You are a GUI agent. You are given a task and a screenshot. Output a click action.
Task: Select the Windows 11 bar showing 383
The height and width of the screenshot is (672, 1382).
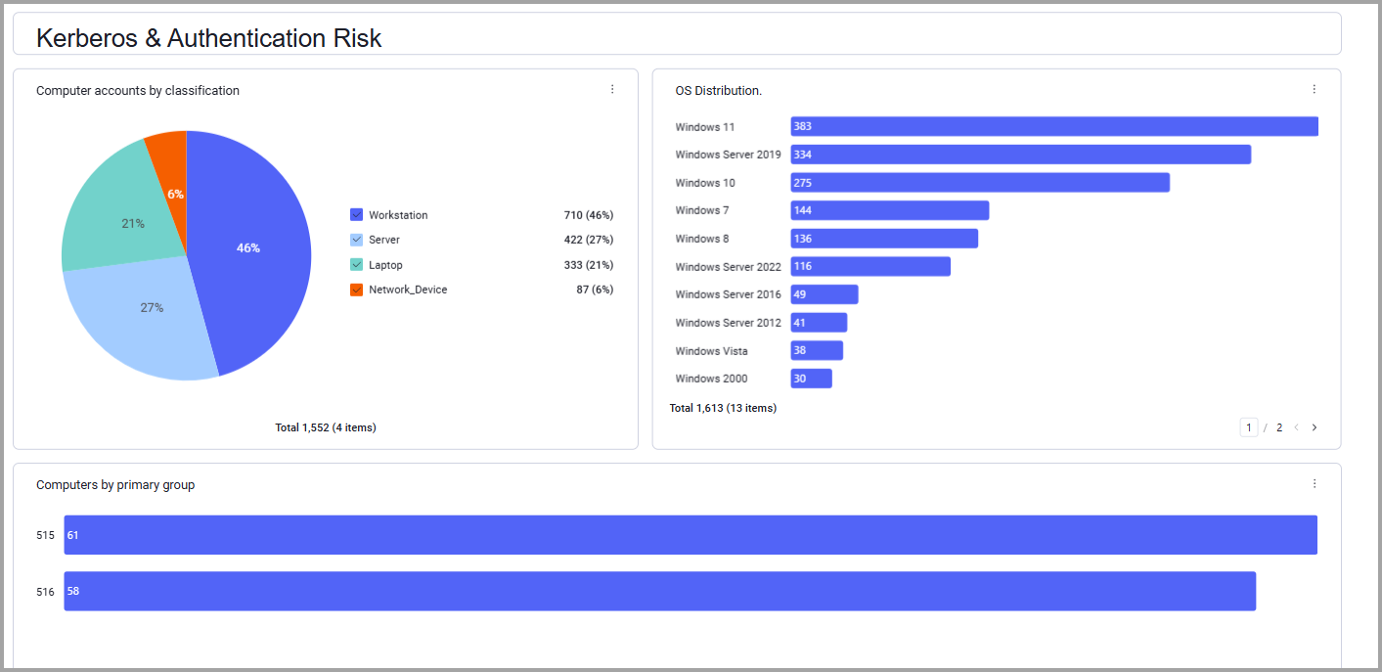1054,126
